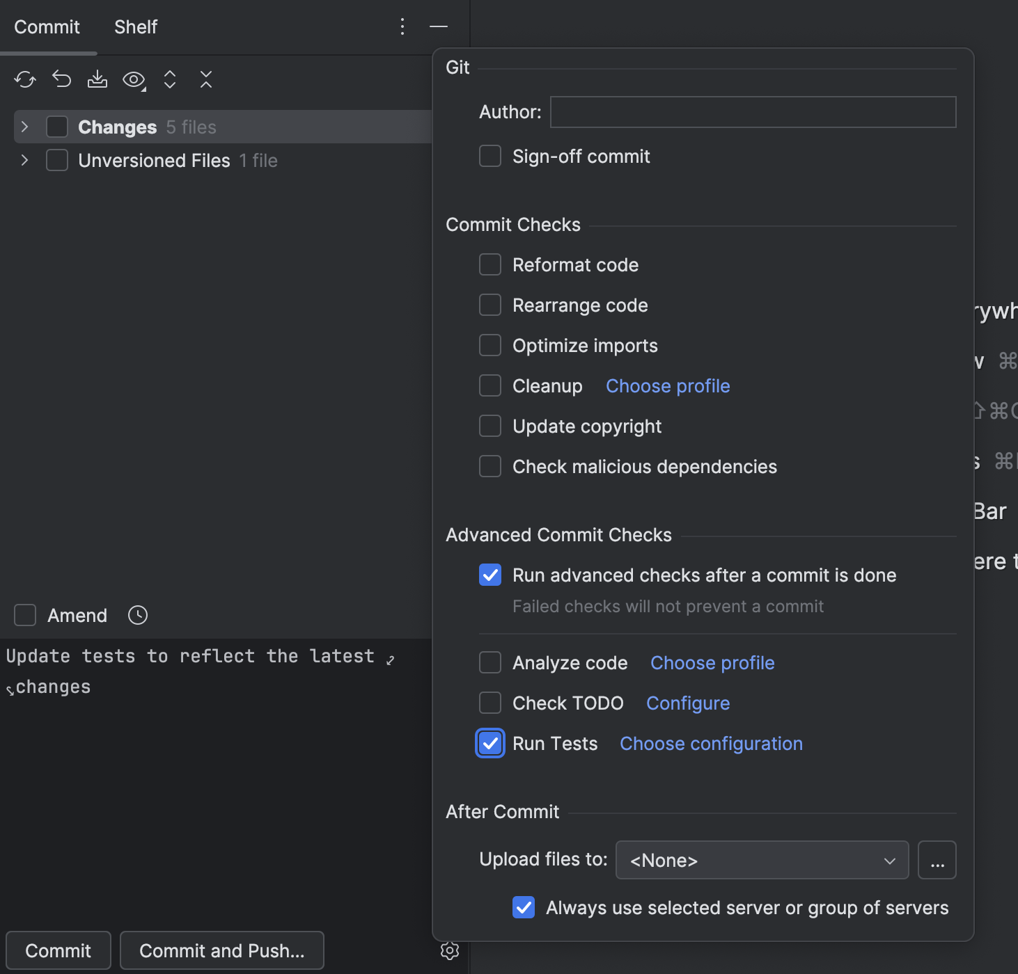Enable the Reformat code checkbox
Viewport: 1018px width, 974px height.
click(x=490, y=264)
